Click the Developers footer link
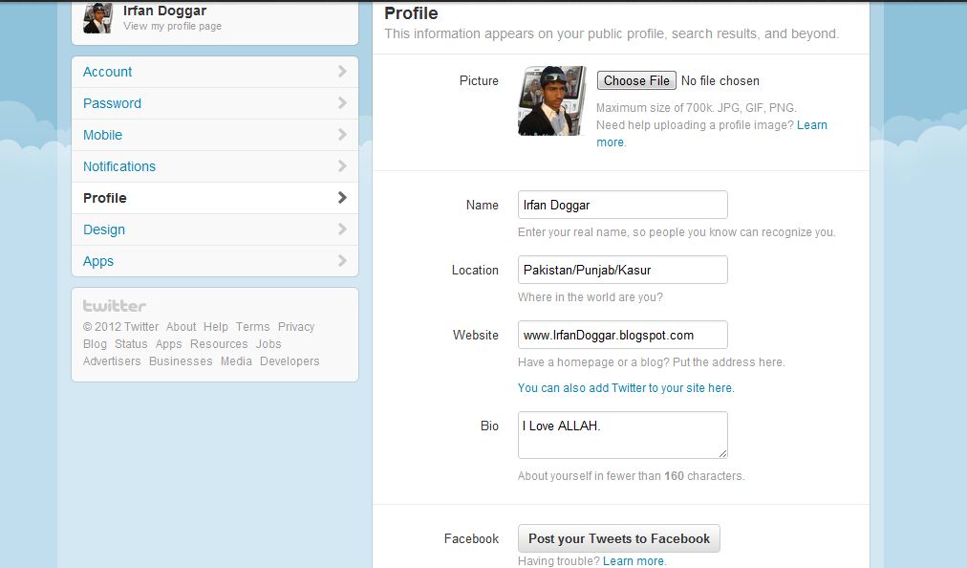The image size is (967, 568). point(290,361)
